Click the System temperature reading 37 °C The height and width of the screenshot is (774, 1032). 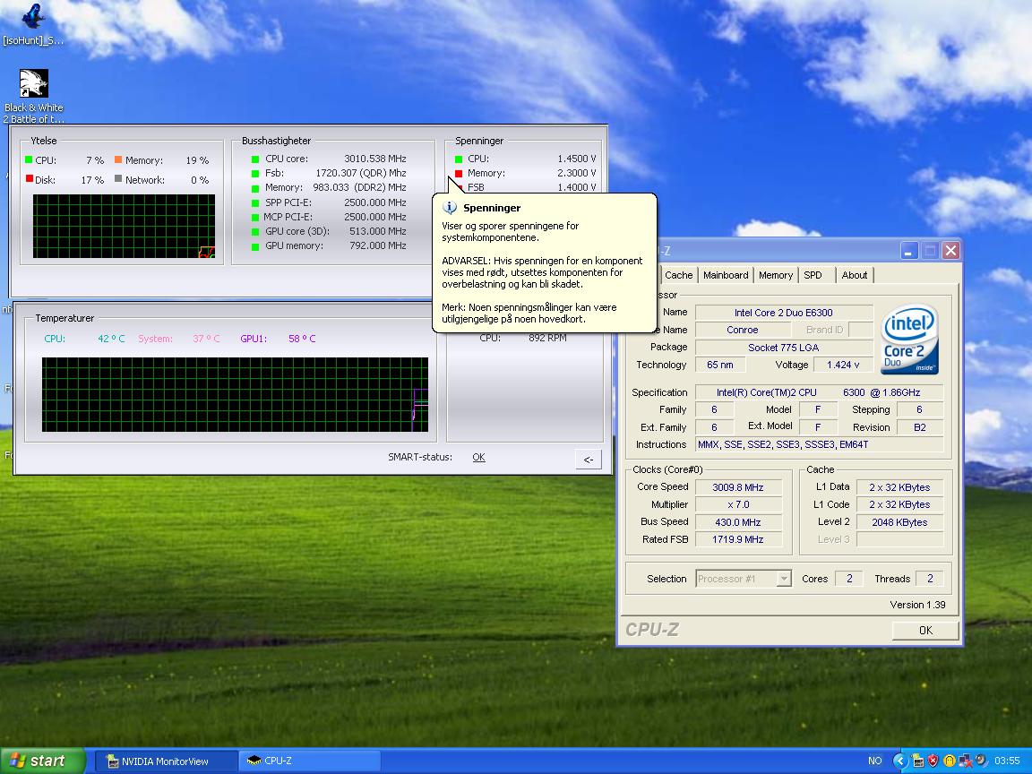tap(206, 339)
